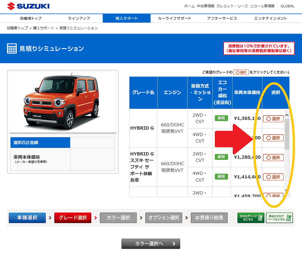Open the カーライフサポート navigation tab
This screenshot has width=302, height=256.
[175, 18]
